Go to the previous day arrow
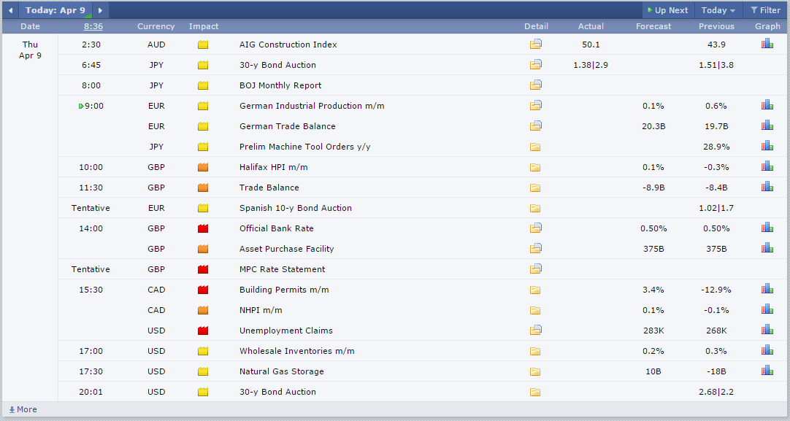This screenshot has width=790, height=421. [x=10, y=10]
